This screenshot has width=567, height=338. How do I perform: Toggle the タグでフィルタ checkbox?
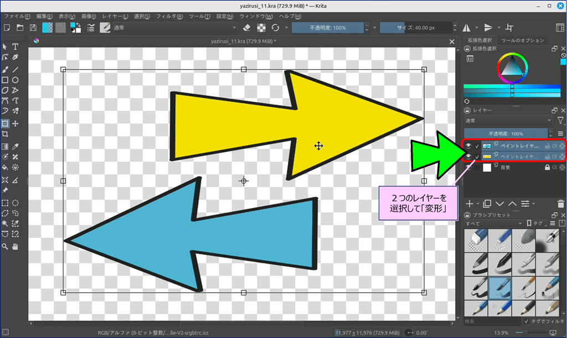click(526, 321)
